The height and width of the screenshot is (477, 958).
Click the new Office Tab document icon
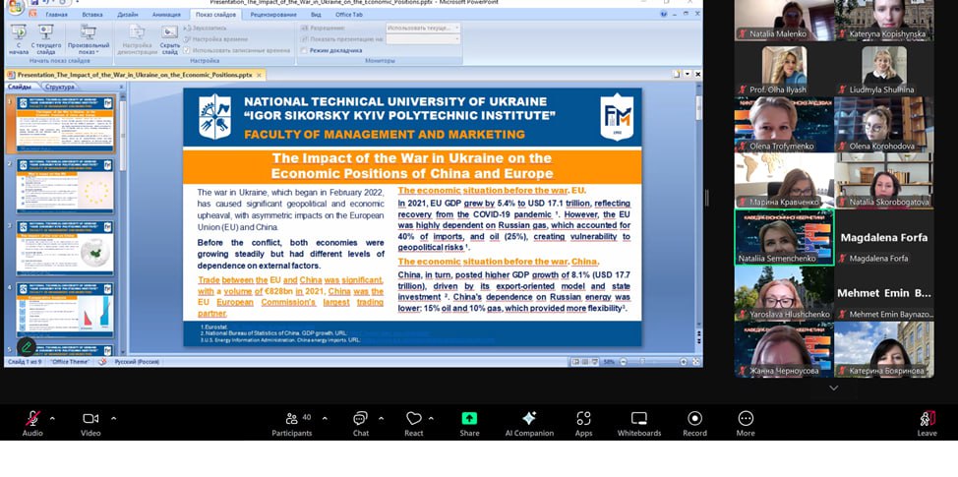(x=677, y=74)
